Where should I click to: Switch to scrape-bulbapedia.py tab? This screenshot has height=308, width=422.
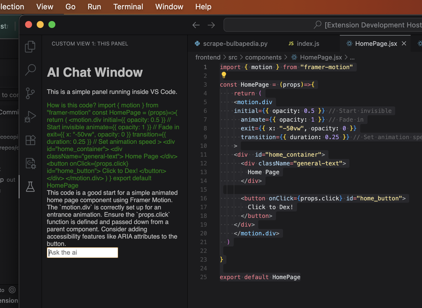(231, 43)
